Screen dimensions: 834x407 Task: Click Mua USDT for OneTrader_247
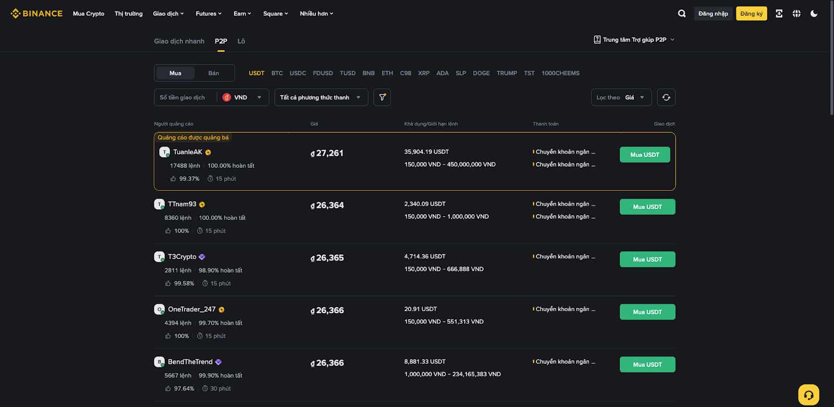[x=647, y=312]
